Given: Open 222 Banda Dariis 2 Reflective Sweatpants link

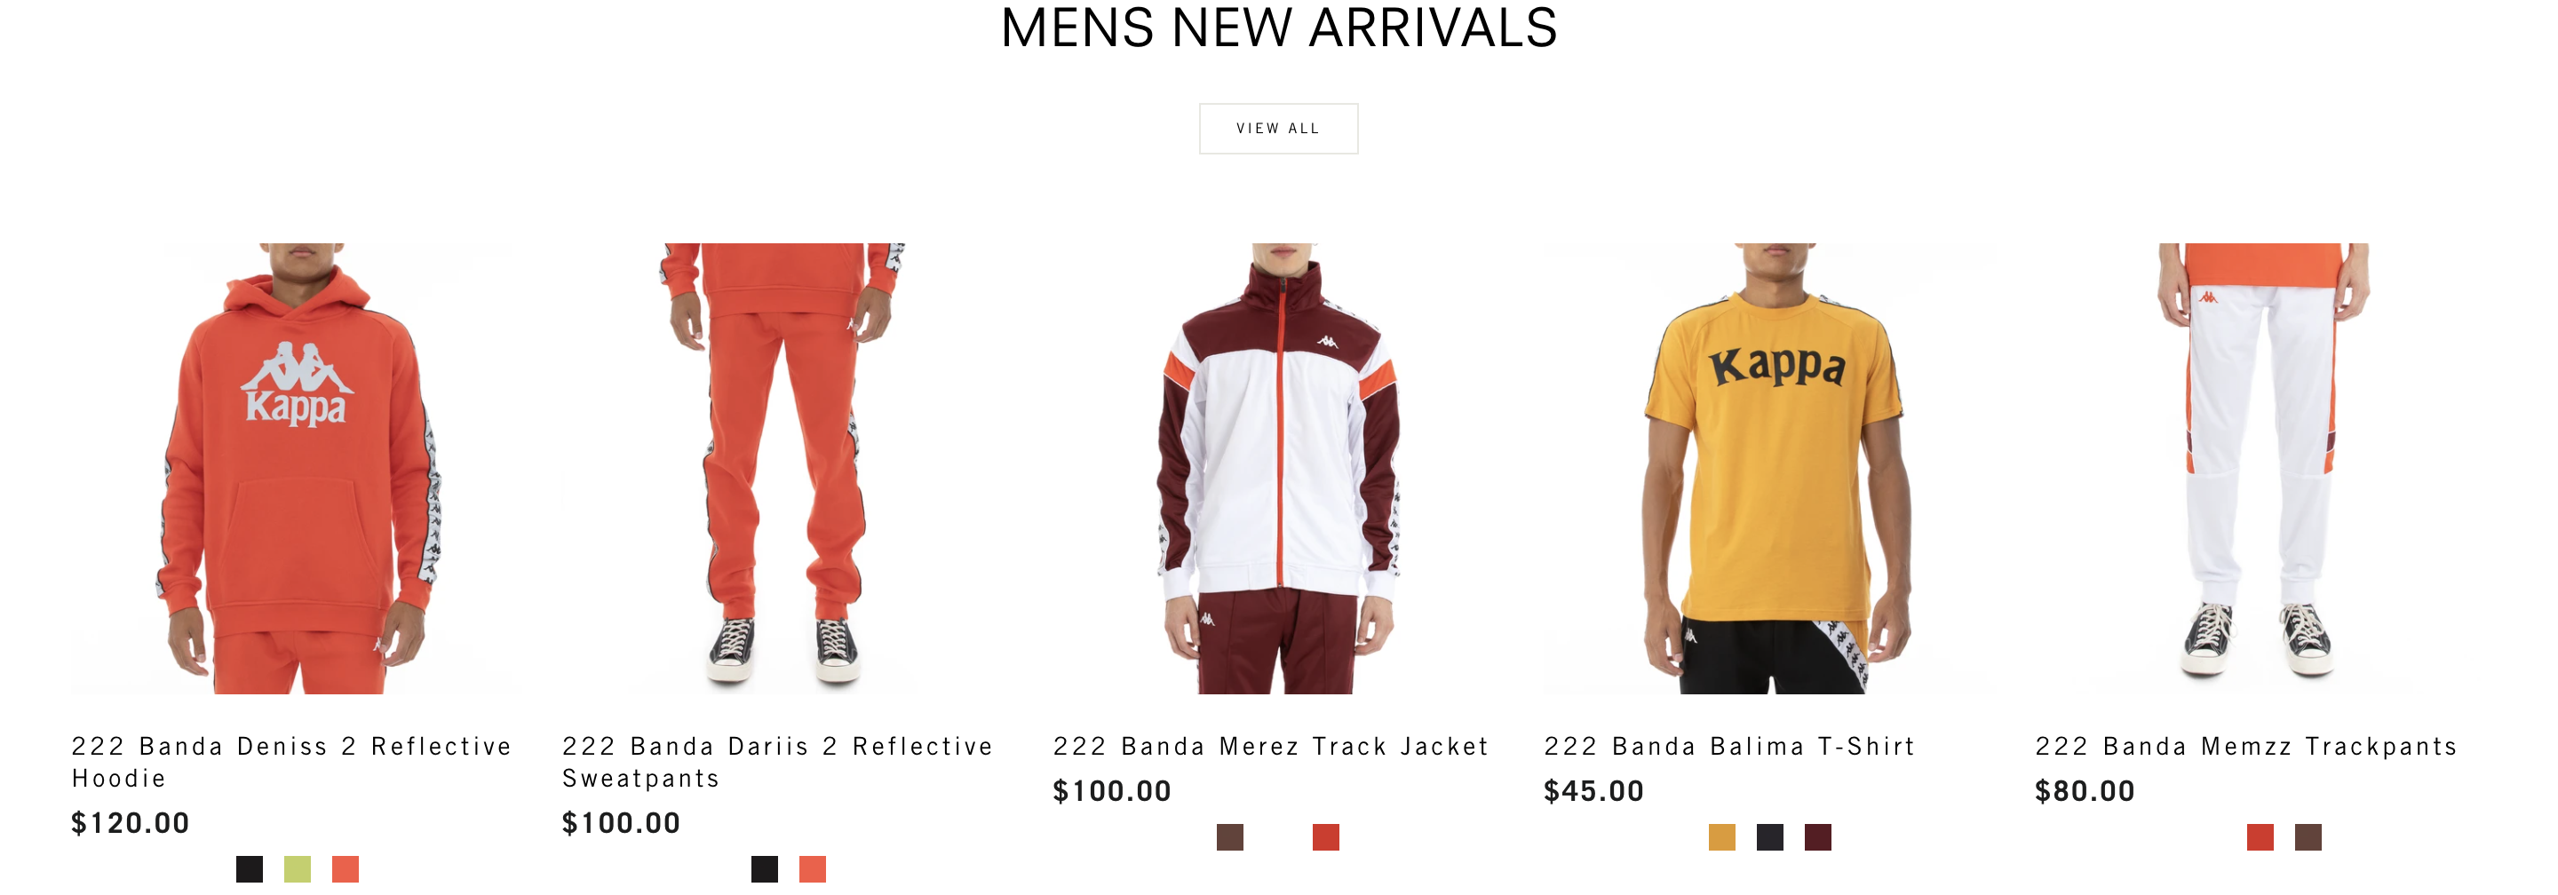Looking at the screenshot, I should pos(777,762).
